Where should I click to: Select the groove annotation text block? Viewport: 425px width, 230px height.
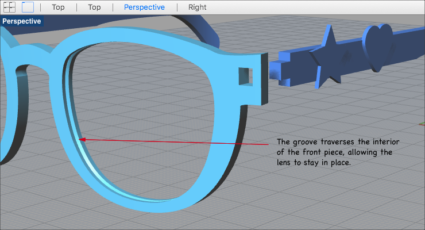click(338, 152)
